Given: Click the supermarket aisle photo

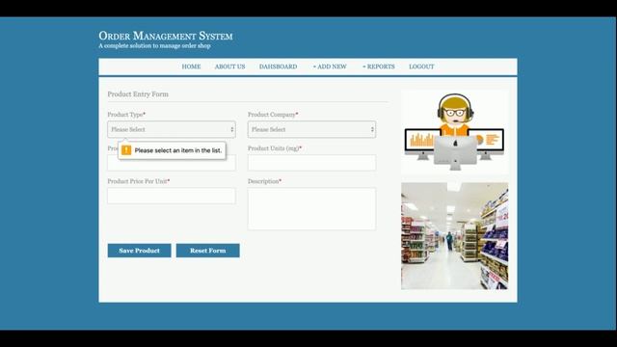Looking at the screenshot, I should pyautogui.click(x=454, y=236).
